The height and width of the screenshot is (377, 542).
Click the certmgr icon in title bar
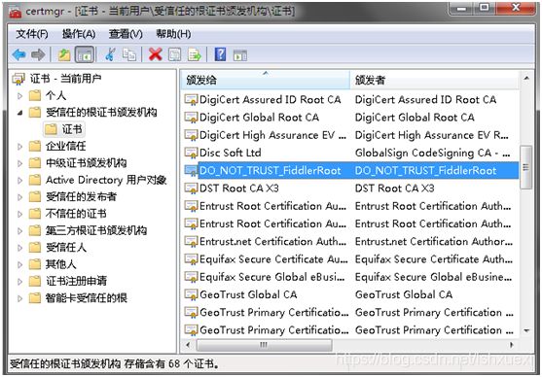pyautogui.click(x=16, y=13)
